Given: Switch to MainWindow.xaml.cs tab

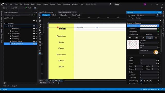Looking at the screenshot, I should pos(46,12).
